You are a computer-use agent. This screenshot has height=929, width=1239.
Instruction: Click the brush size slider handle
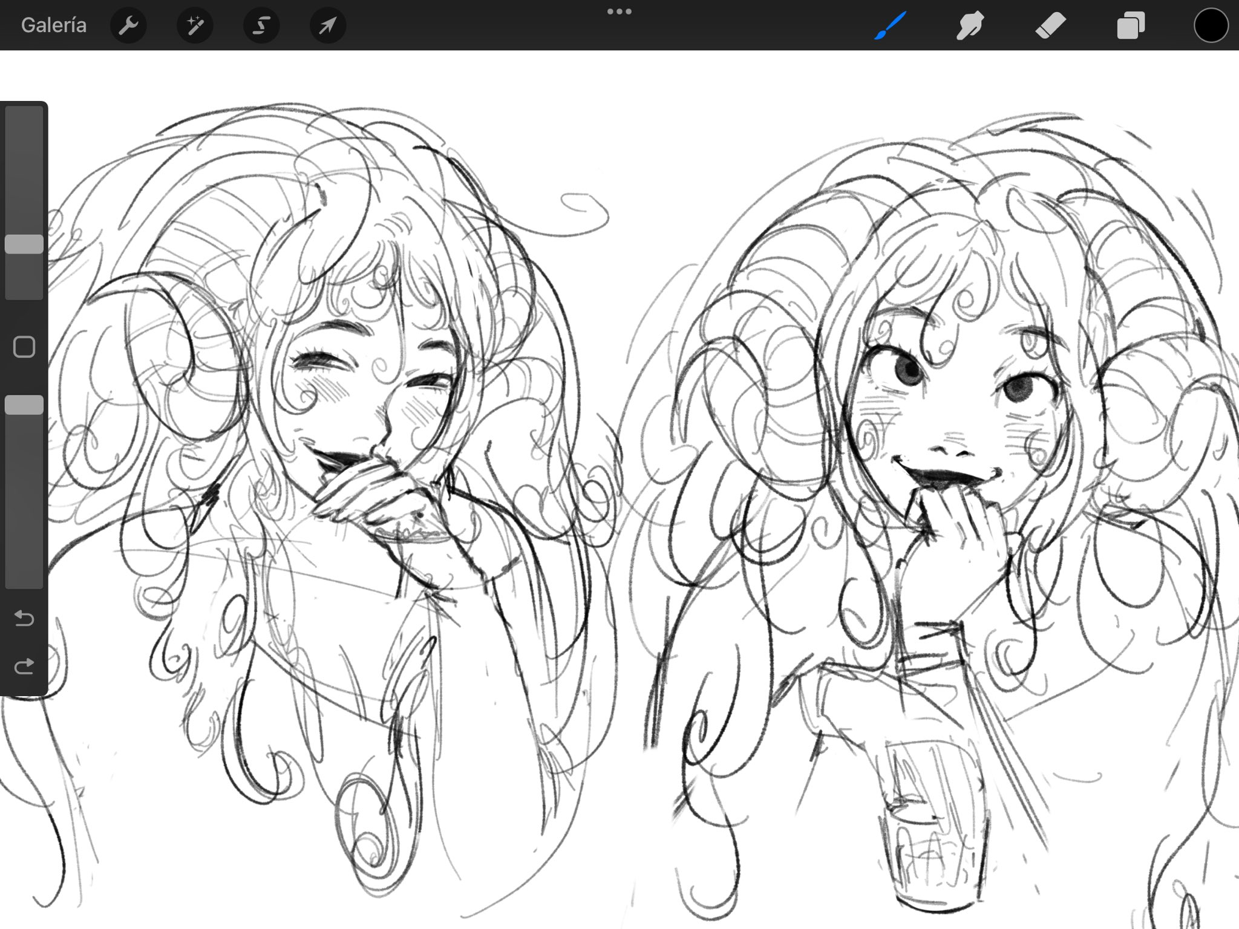tap(24, 244)
